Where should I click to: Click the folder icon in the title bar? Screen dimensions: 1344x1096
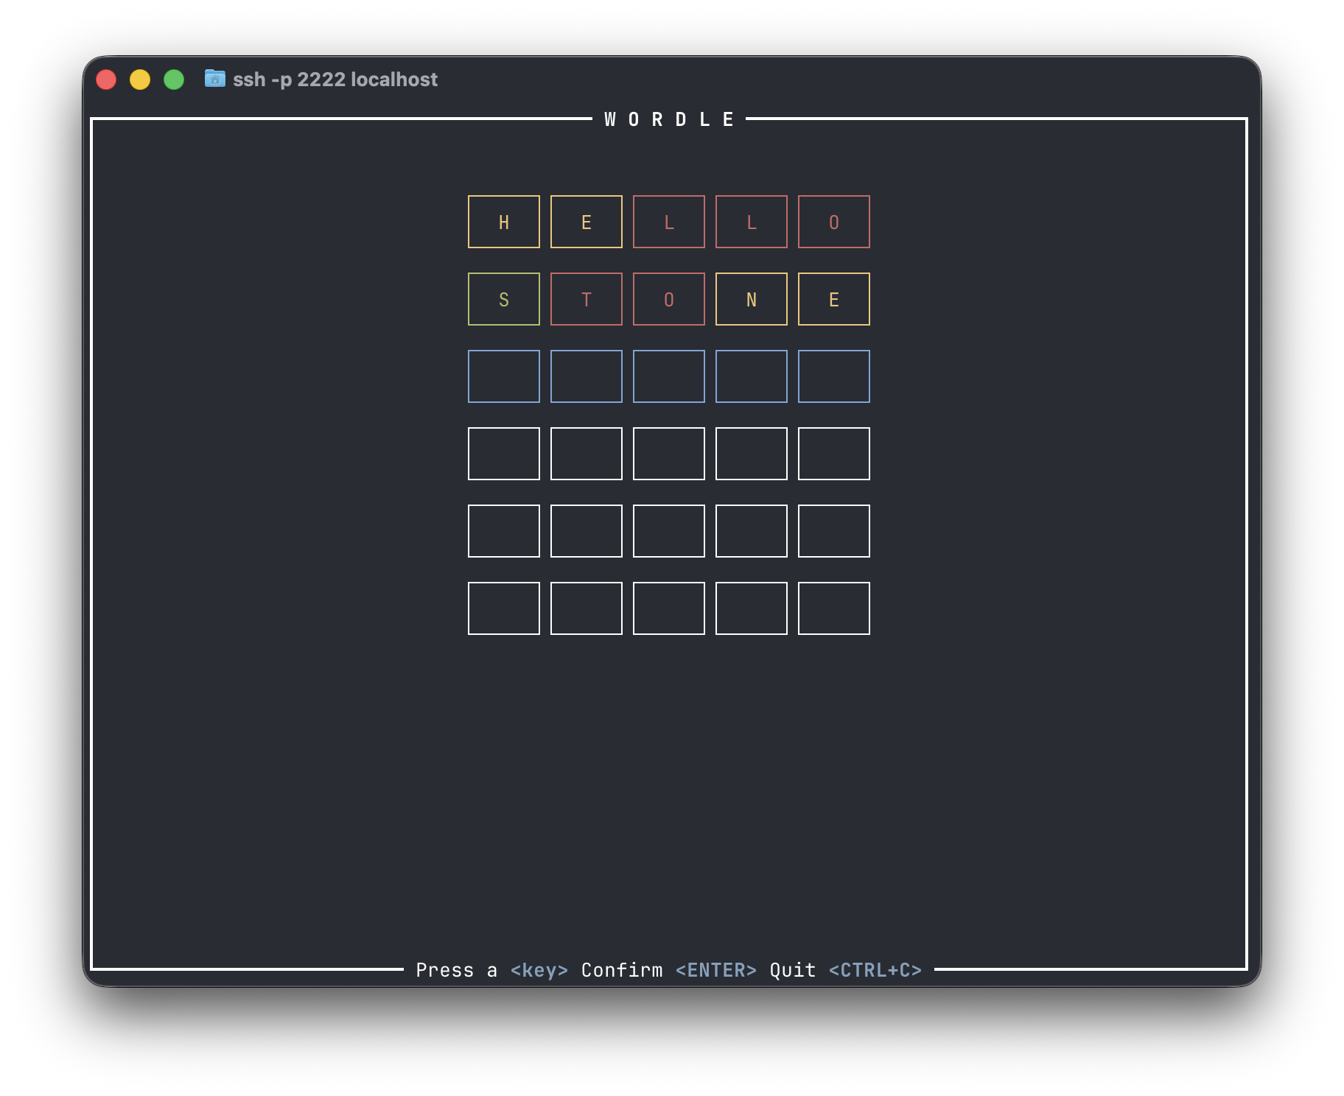click(x=214, y=78)
